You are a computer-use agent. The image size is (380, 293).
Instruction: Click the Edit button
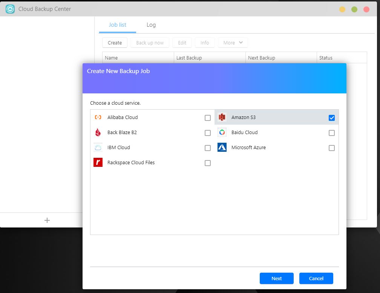point(182,43)
